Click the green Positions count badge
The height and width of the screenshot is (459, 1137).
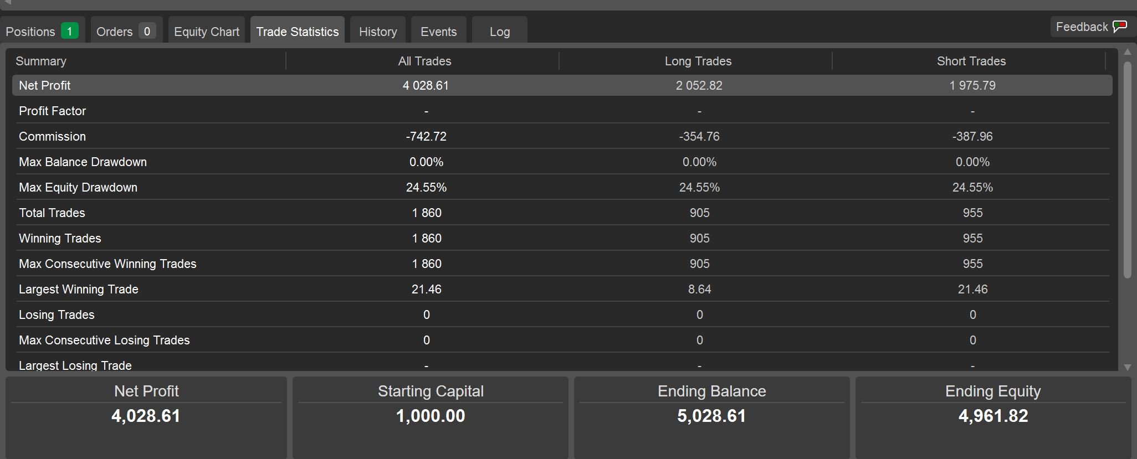point(70,31)
